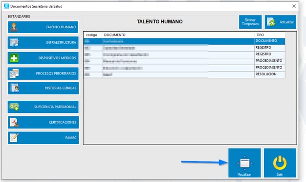Select the Suficiencia Patrimonial money icon

pos(14,107)
